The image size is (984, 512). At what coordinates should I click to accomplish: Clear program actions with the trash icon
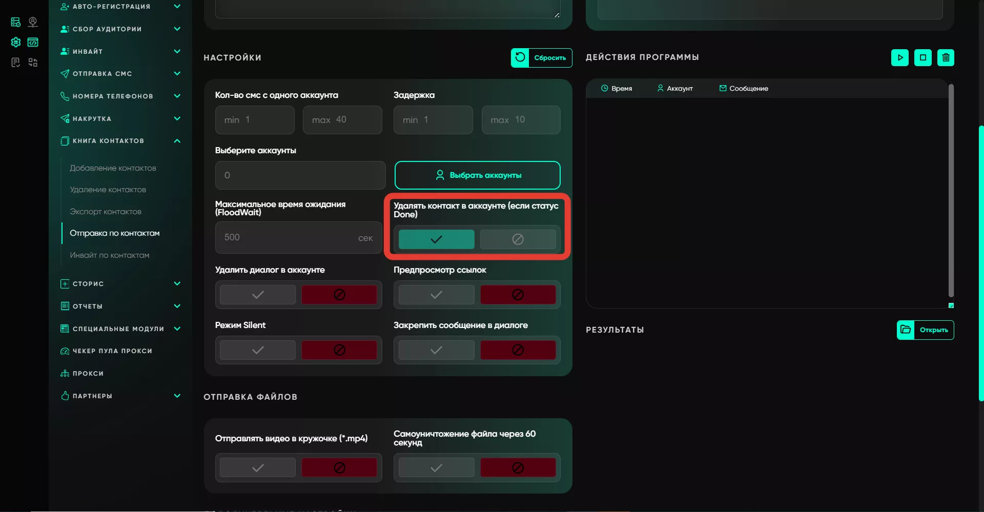click(x=946, y=57)
